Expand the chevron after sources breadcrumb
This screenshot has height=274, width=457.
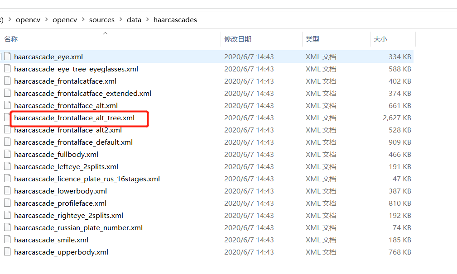(120, 19)
